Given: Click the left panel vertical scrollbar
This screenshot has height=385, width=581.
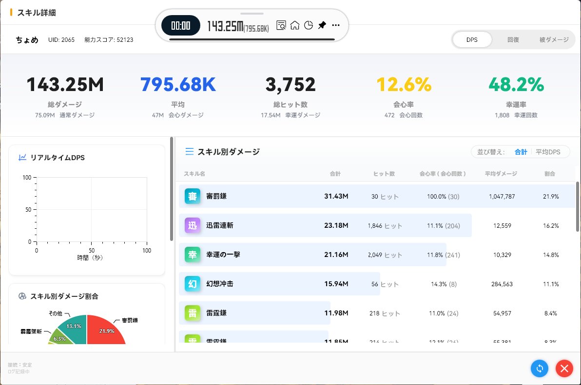Looking at the screenshot, I should pos(172,189).
